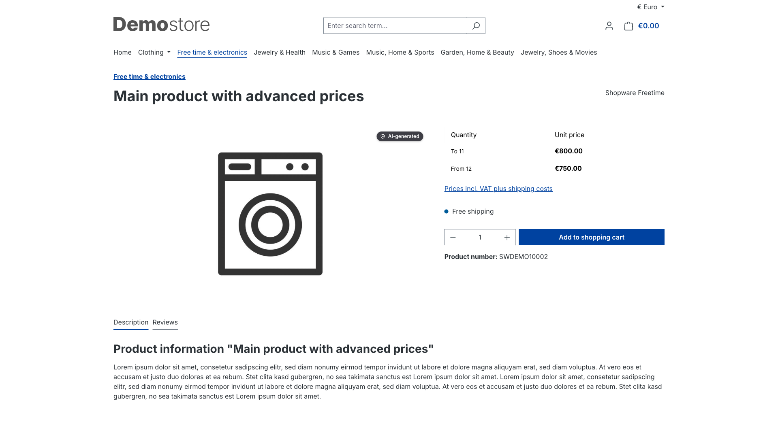Click the Unit price column header
The width and height of the screenshot is (778, 437).
(569, 135)
